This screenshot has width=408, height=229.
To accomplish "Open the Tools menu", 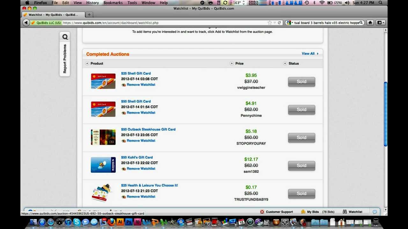I will tap(132, 3).
